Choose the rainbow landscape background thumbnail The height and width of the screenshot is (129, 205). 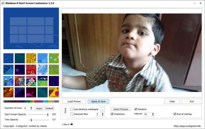coord(42,81)
